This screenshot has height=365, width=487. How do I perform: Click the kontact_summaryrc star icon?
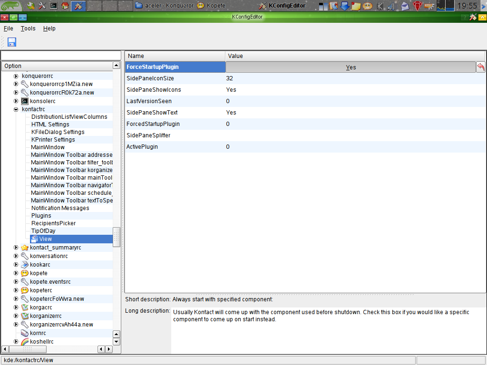tap(25, 248)
